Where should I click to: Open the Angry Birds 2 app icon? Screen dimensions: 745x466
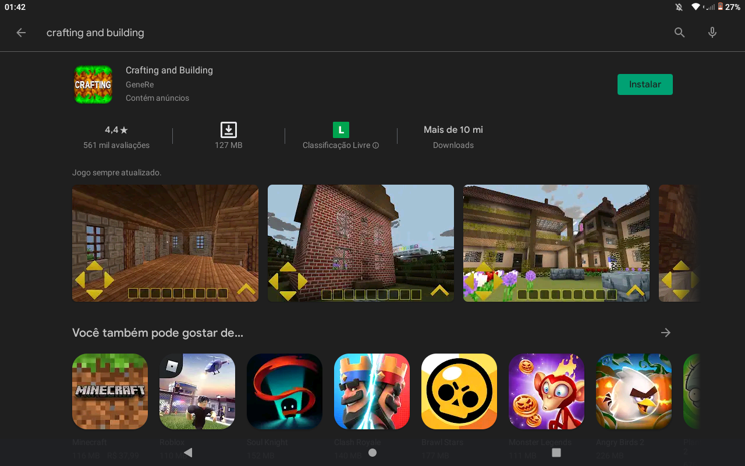pos(634,391)
